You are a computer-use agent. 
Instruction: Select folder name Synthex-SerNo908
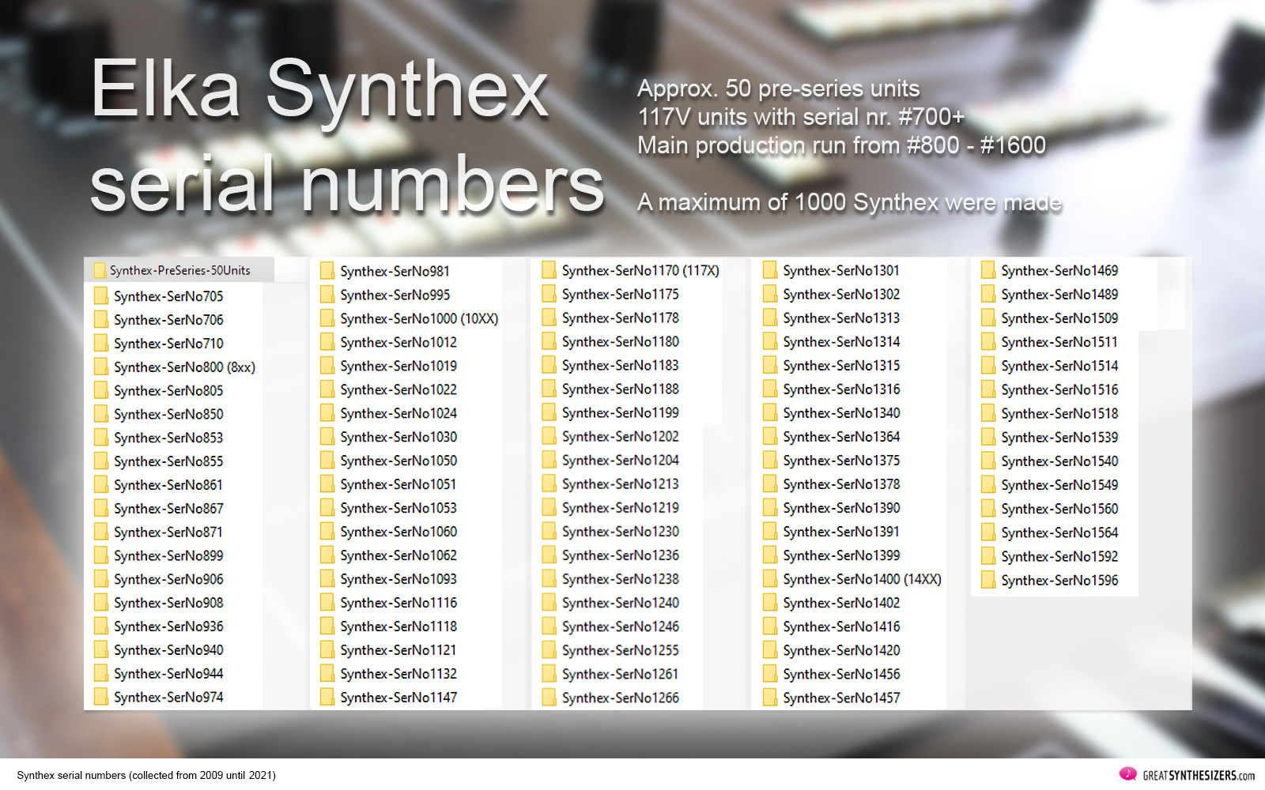pos(168,603)
